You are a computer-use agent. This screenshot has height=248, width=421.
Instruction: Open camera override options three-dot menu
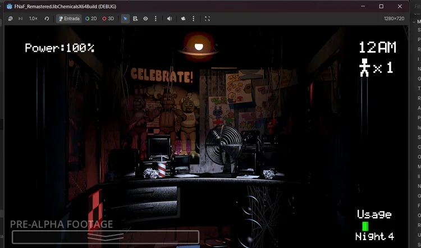coord(194,19)
